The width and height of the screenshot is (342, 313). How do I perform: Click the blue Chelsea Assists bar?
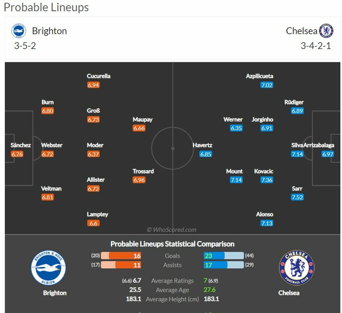(x=215, y=265)
